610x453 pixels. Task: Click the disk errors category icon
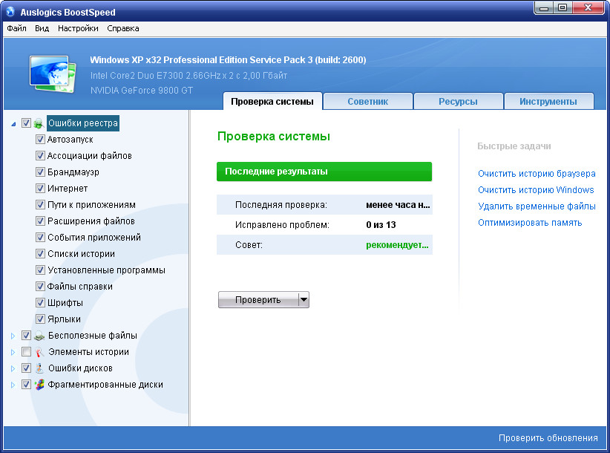39,368
